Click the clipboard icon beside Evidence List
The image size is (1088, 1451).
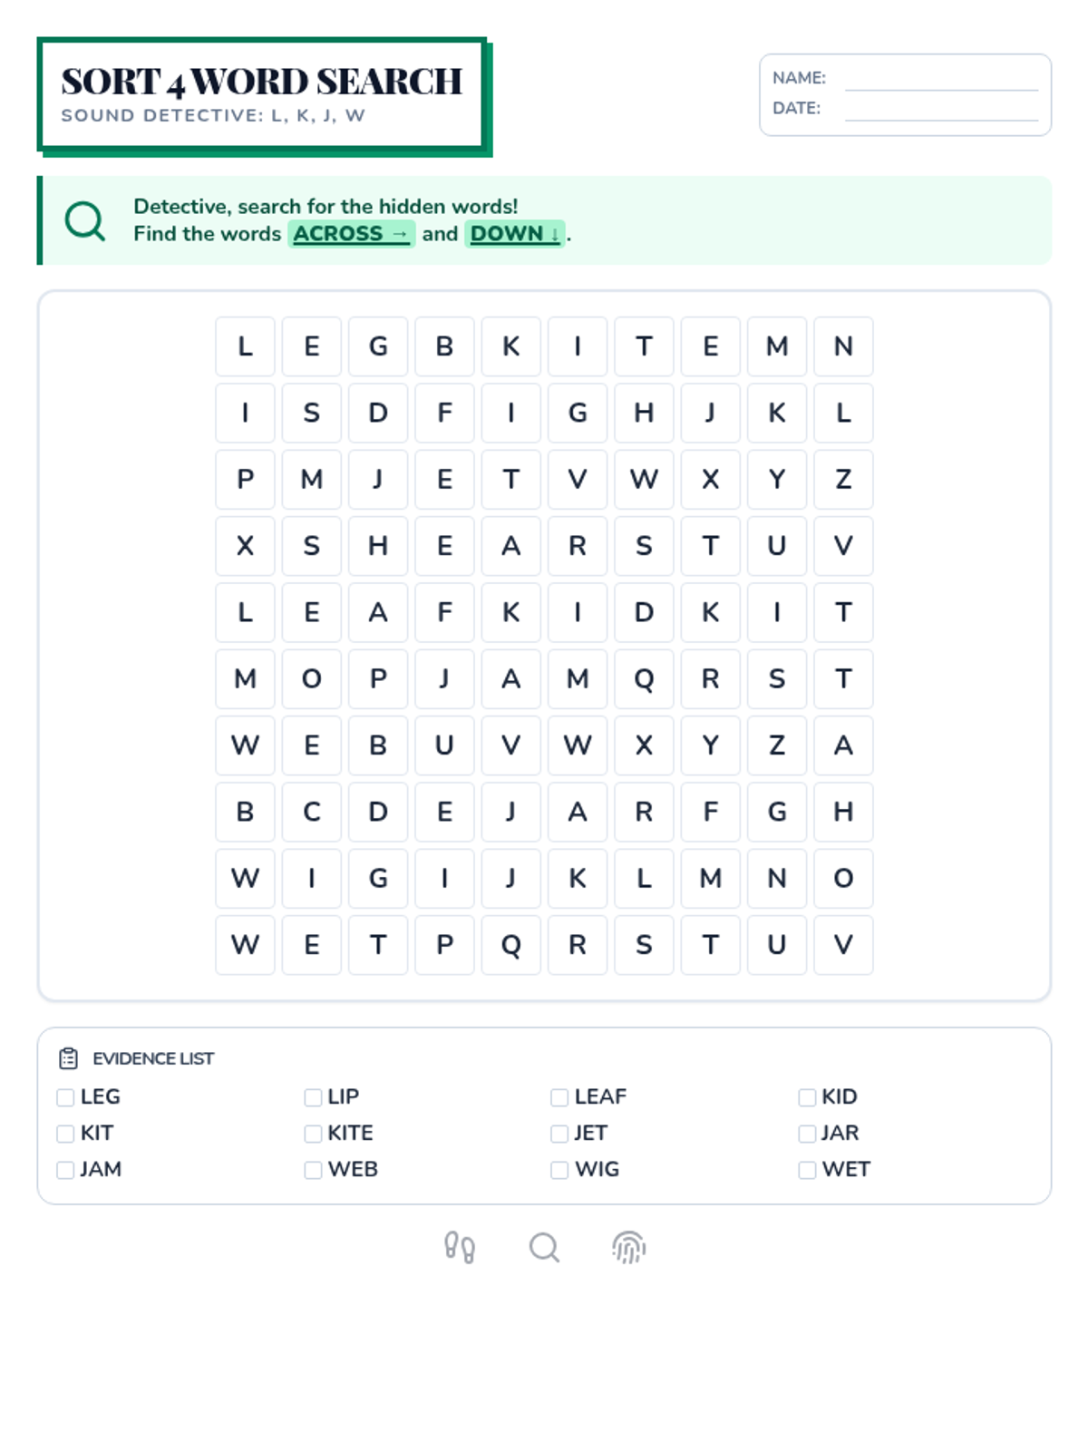click(x=68, y=1058)
